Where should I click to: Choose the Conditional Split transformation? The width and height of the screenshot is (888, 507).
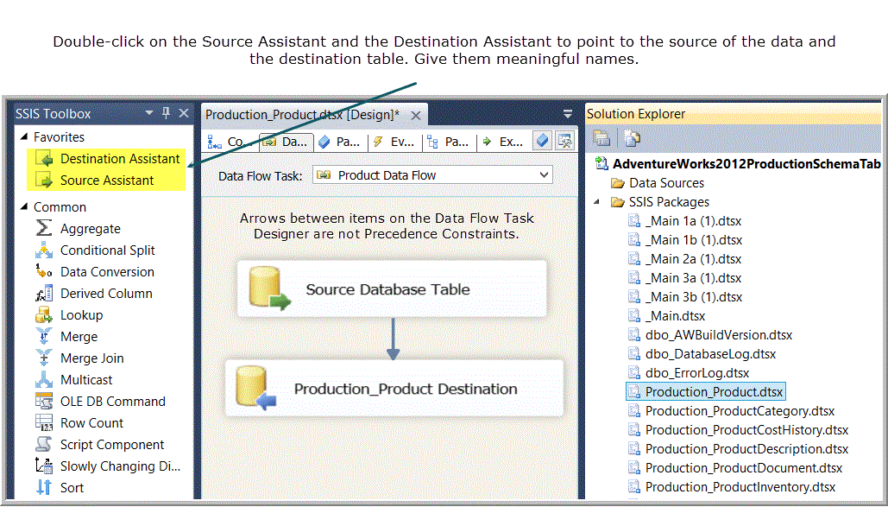[107, 250]
